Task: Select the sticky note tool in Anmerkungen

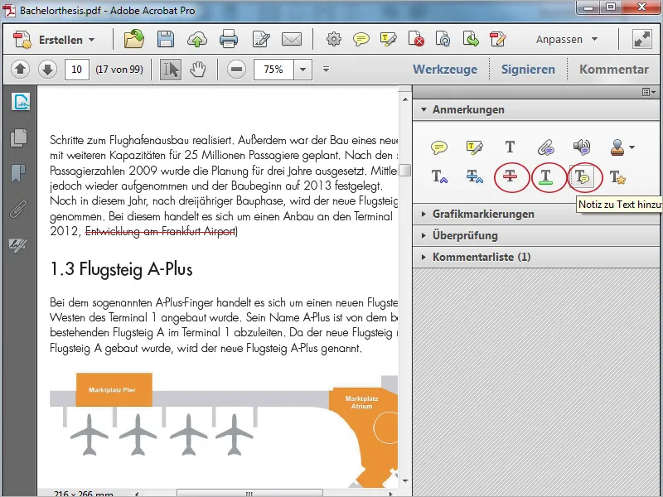Action: 439,147
